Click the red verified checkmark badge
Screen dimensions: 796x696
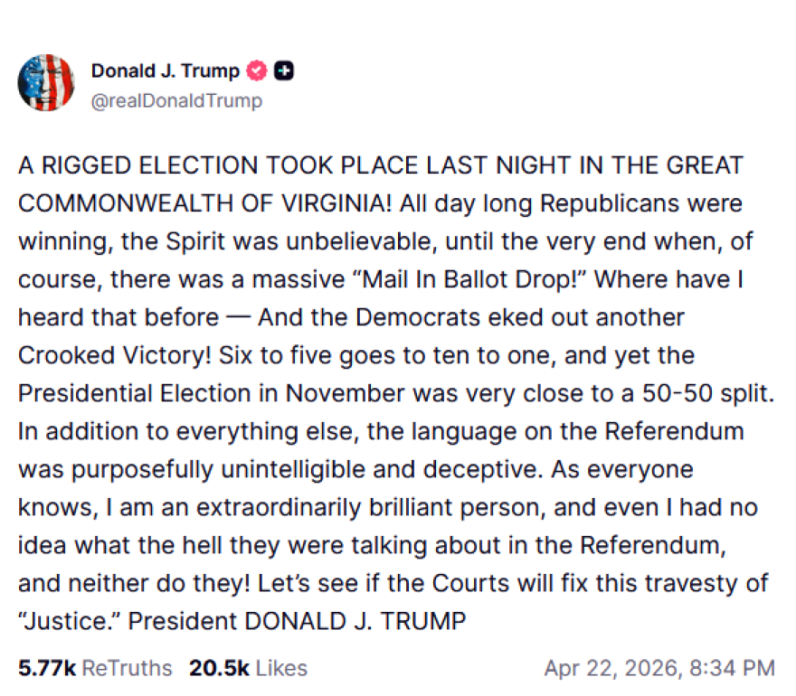257,71
